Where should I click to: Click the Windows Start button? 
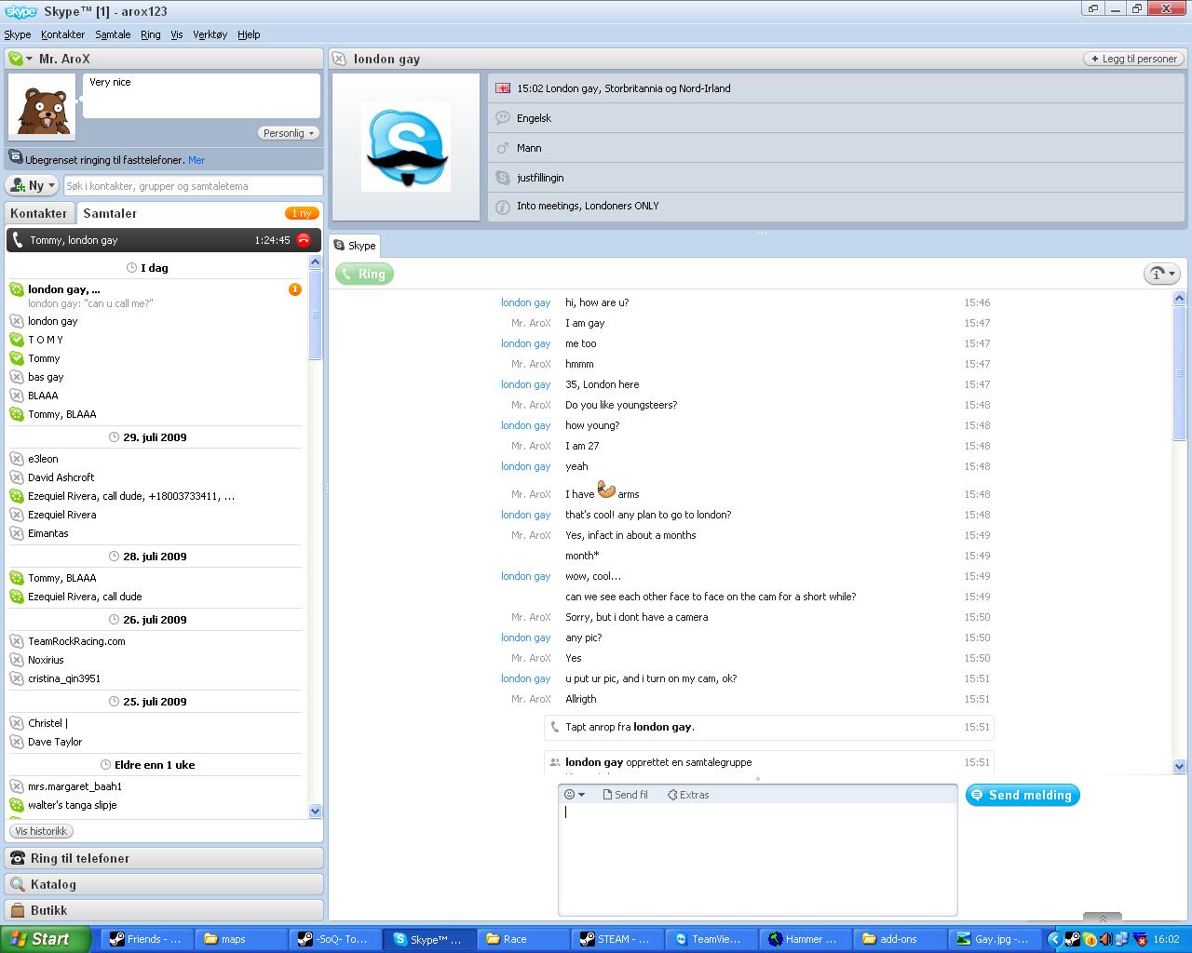[x=45, y=939]
